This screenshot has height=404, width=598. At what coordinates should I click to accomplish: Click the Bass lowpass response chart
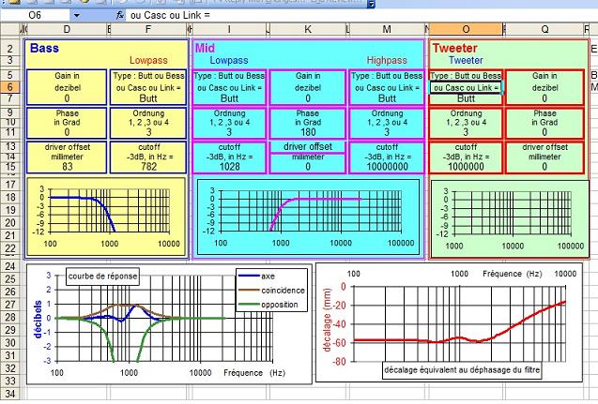106,217
